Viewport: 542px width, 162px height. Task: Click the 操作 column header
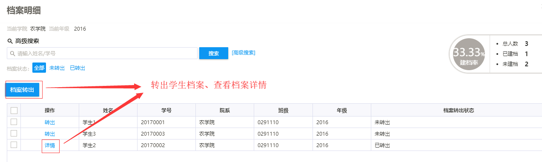click(50, 111)
